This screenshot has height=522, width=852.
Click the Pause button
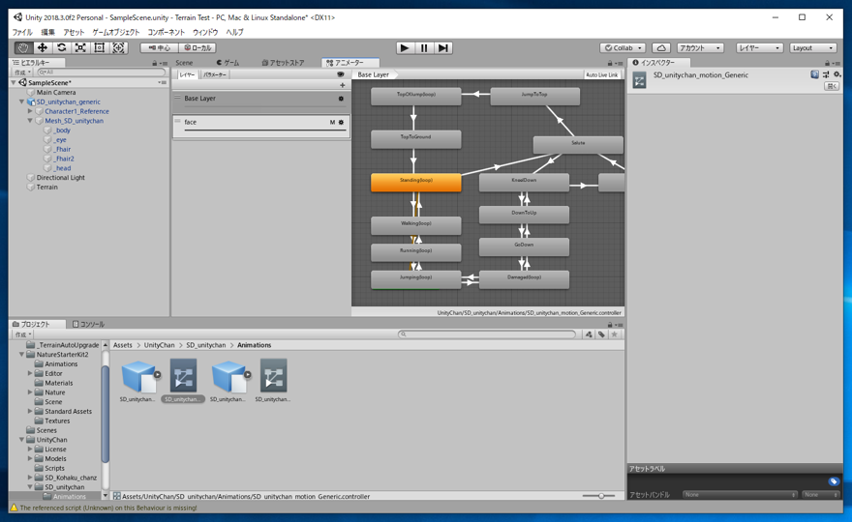[424, 47]
